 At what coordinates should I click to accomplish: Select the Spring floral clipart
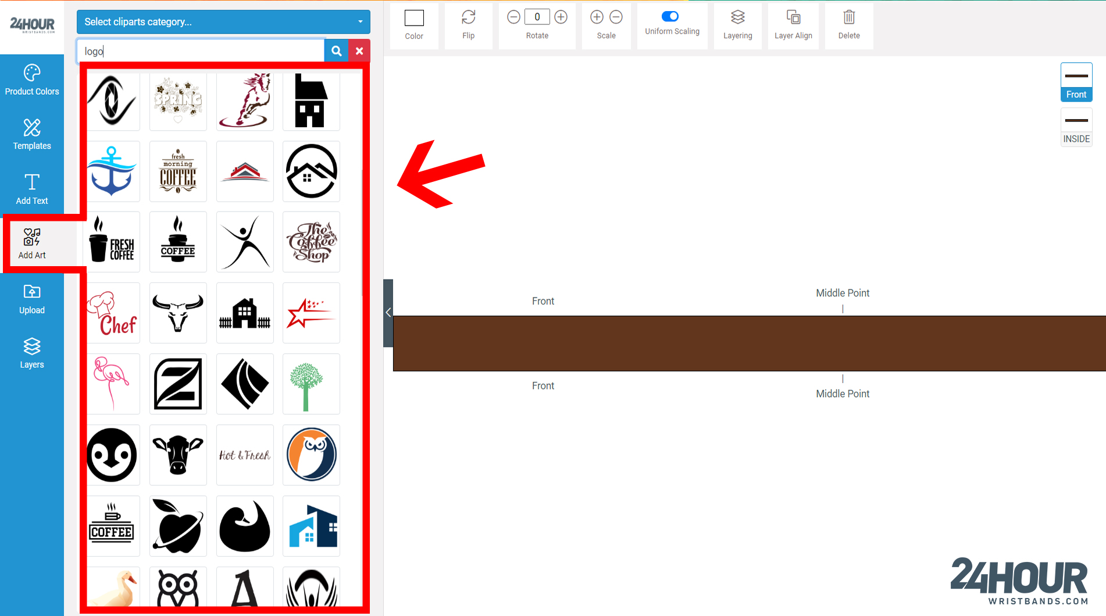[178, 101]
